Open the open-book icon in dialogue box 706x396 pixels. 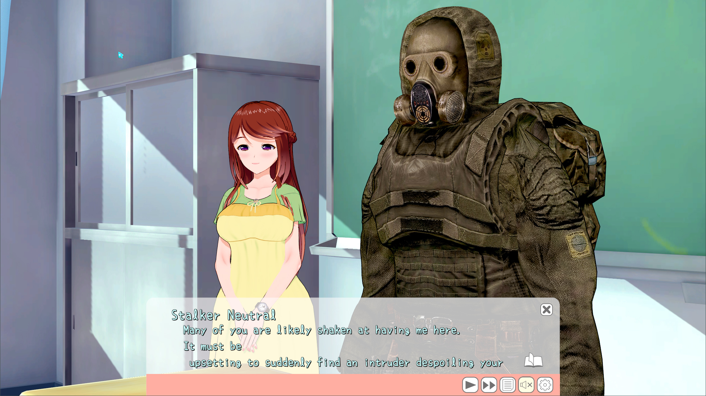point(533,360)
